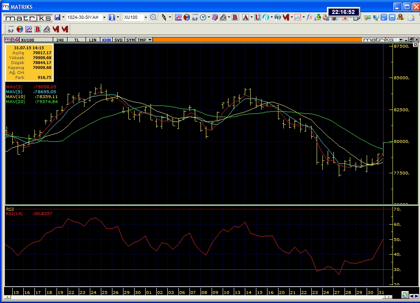Open the 1024-30-SIYAH layout dropdown
The height and width of the screenshot is (303, 420).
click(104, 17)
